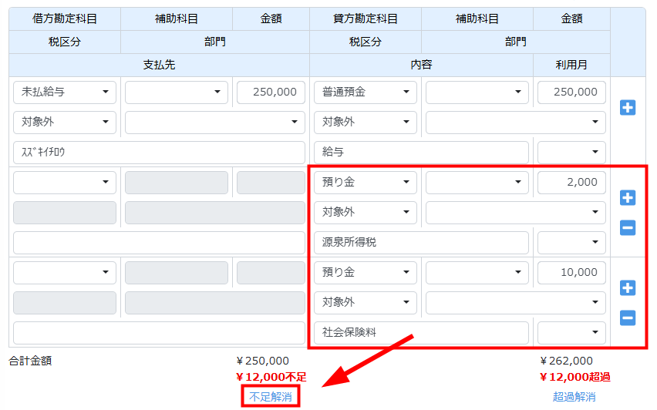Click credit amount field showing 10,000

(x=571, y=273)
